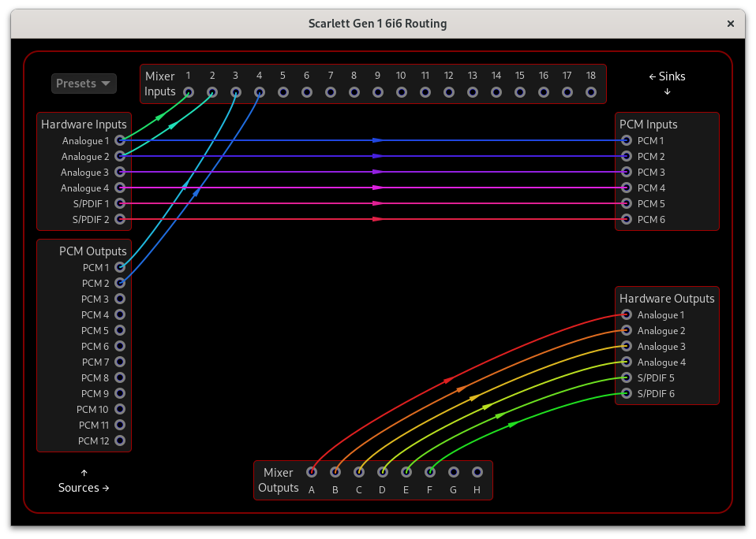The image size is (756, 539).
Task: Click the Mixer Output A socket
Action: coord(311,472)
